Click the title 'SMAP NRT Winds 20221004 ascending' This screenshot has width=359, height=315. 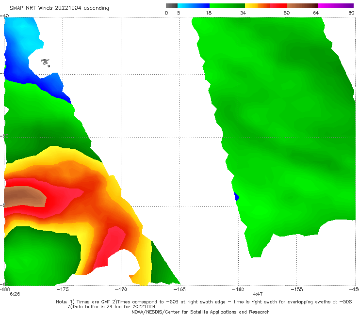point(59,8)
